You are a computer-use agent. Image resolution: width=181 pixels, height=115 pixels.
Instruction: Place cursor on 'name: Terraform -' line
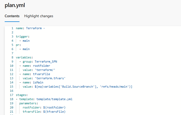(x=30, y=28)
